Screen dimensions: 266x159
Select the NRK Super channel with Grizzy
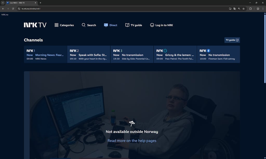pyautogui.click(x=175, y=54)
